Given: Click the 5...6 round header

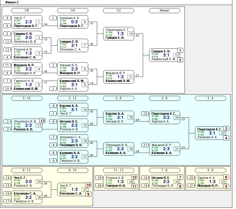Looking at the screenshot, I should 210,170.
